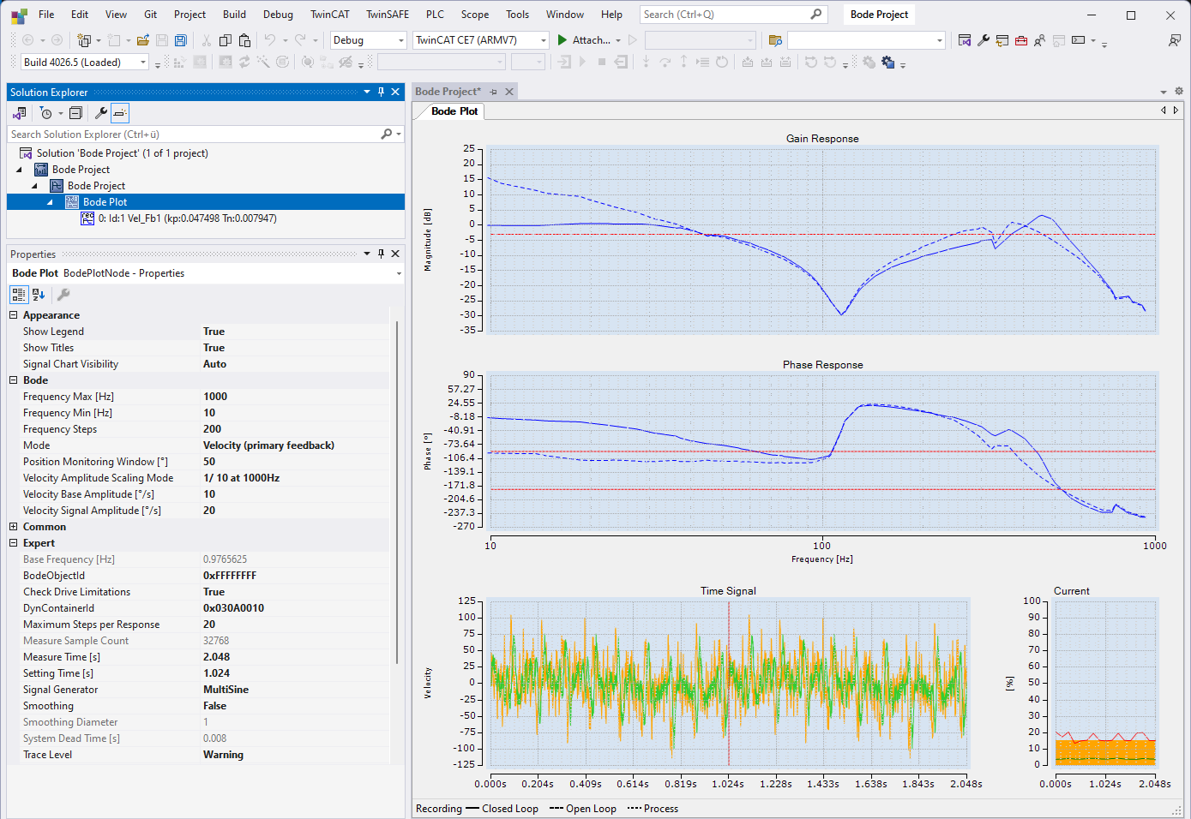Collapse the Appearance property category
Screen dimensions: 1191x819
tap(14, 315)
